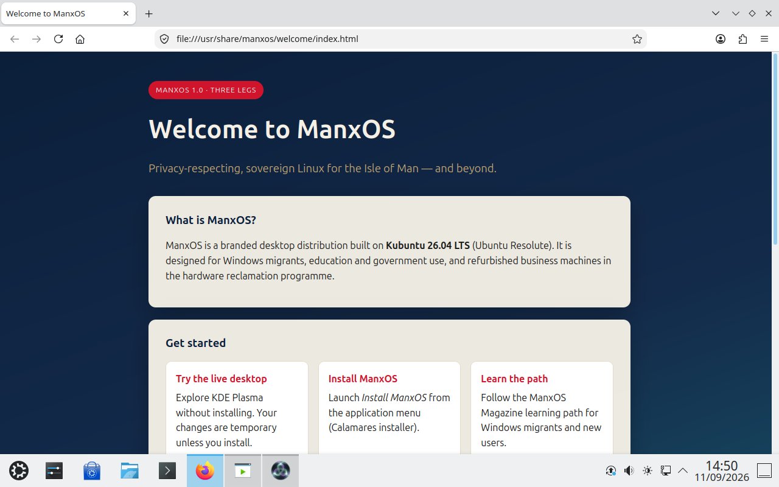
Task: Click the bold Kubuntu 26.04 LTS text
Action: 428,245
